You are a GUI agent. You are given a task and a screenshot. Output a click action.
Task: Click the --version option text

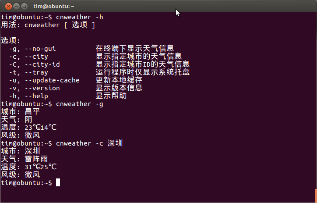(42, 88)
